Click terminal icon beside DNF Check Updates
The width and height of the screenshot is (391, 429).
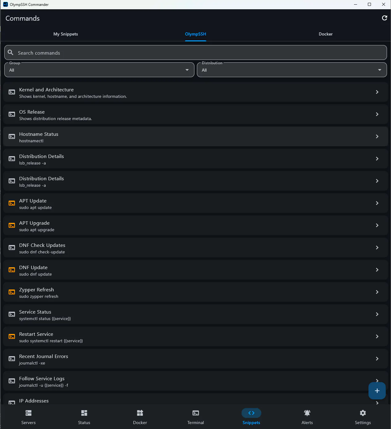point(12,248)
